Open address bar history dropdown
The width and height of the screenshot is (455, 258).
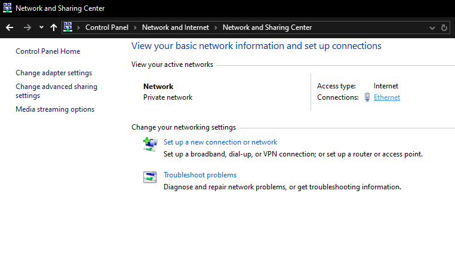432,28
